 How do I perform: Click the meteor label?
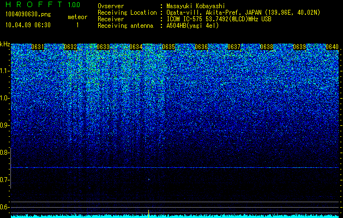pyautogui.click(x=77, y=17)
